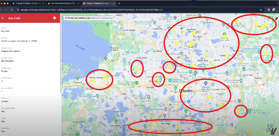This screenshot has width=279, height=136.
Task: Open a new browser tab
Action: point(119,3)
